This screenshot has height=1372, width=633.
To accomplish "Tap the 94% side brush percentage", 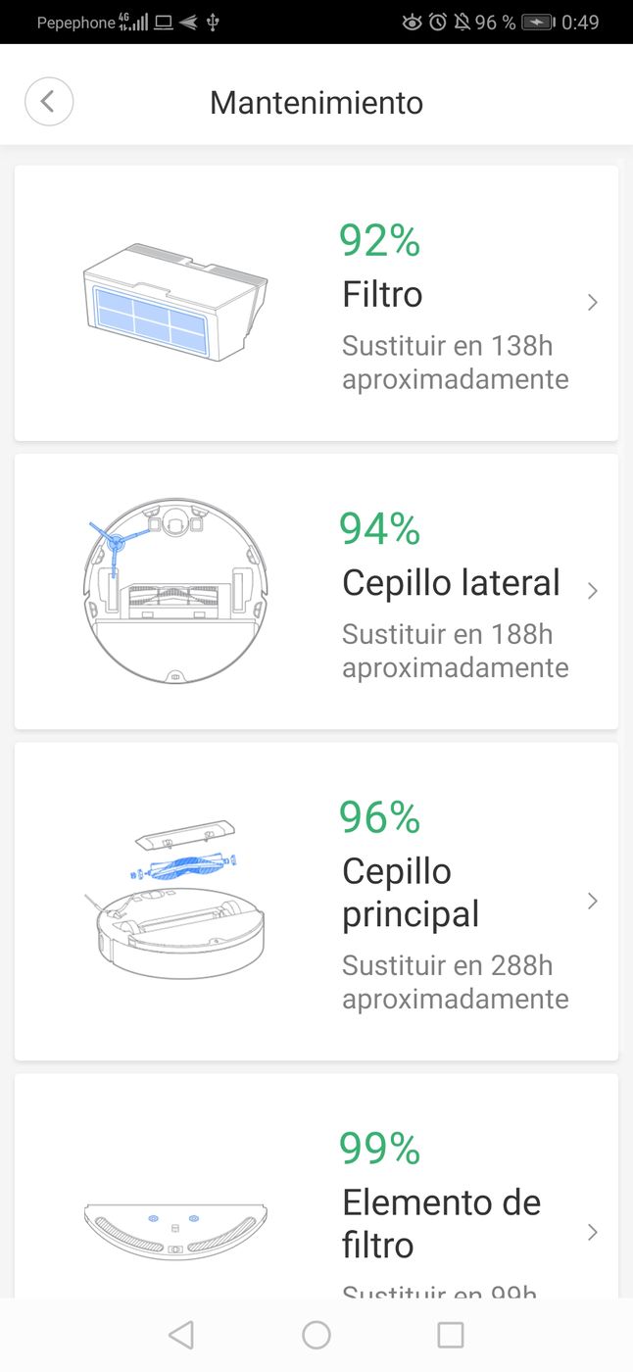I will pos(379,528).
